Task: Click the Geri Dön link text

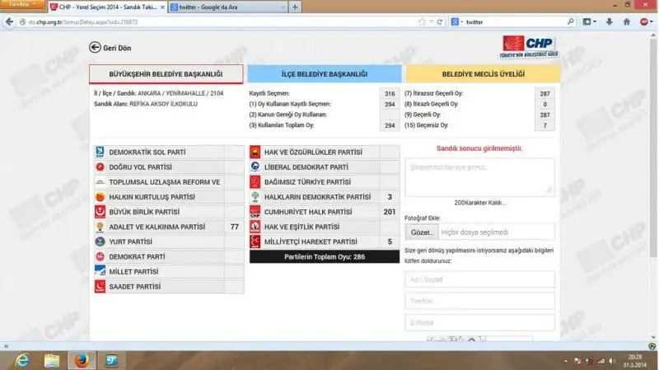Action: (117, 48)
